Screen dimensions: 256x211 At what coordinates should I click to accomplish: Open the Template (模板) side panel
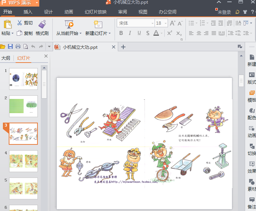click(x=252, y=93)
